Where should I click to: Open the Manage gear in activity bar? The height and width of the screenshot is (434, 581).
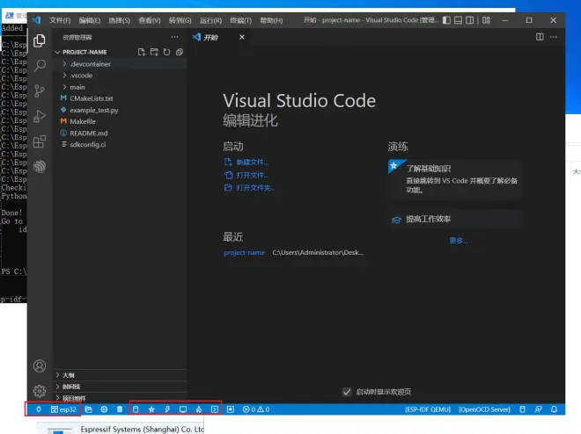[x=40, y=391]
